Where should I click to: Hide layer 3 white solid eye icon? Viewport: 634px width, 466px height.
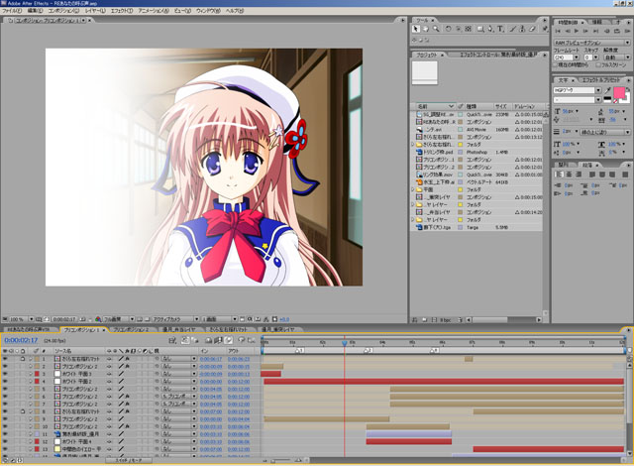[5, 374]
